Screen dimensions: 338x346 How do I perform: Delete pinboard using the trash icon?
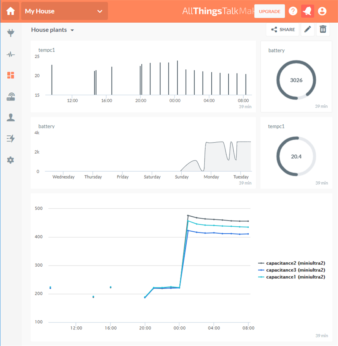click(323, 30)
